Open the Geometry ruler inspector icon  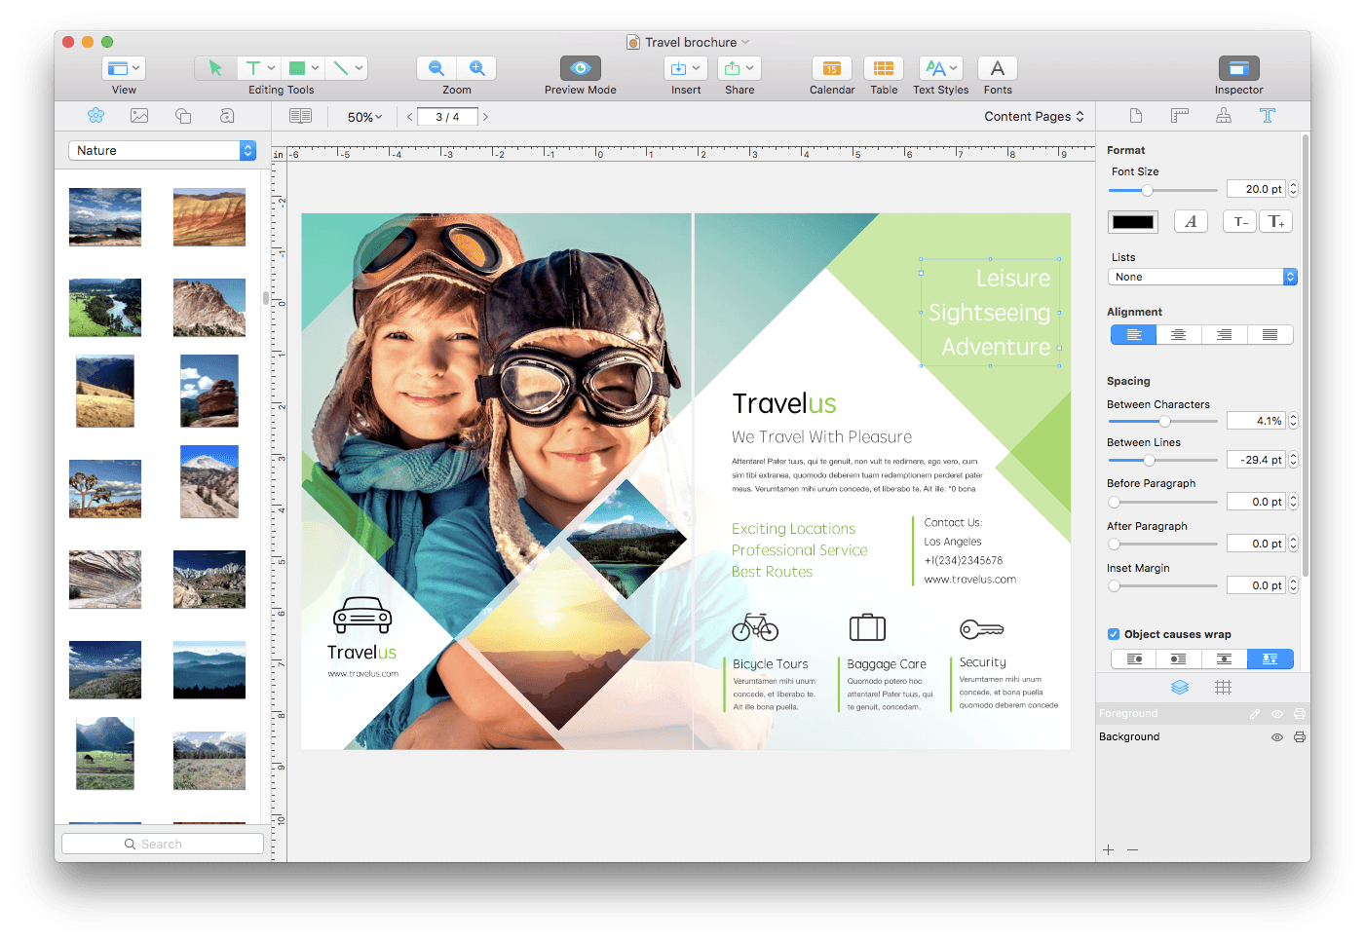click(1180, 115)
